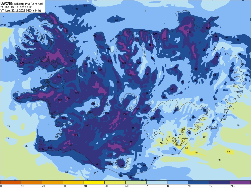Click the bright yellow 40–50 legend swatch

(x=94, y=182)
